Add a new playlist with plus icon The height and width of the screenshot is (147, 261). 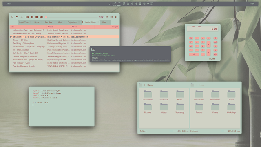point(22,17)
